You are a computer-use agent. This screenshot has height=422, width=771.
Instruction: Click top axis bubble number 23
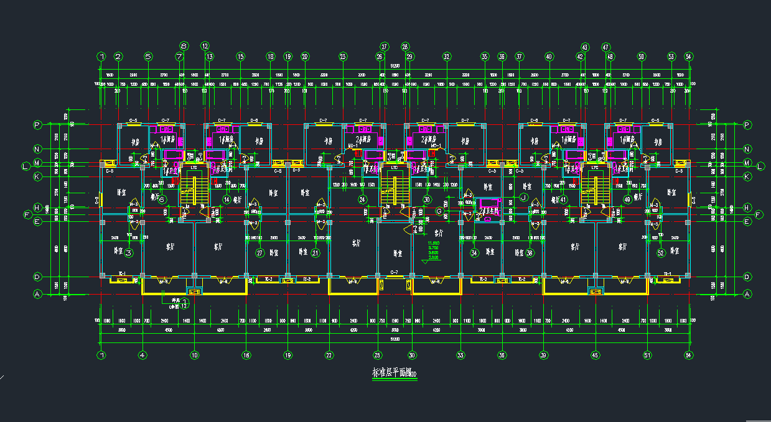[343, 57]
